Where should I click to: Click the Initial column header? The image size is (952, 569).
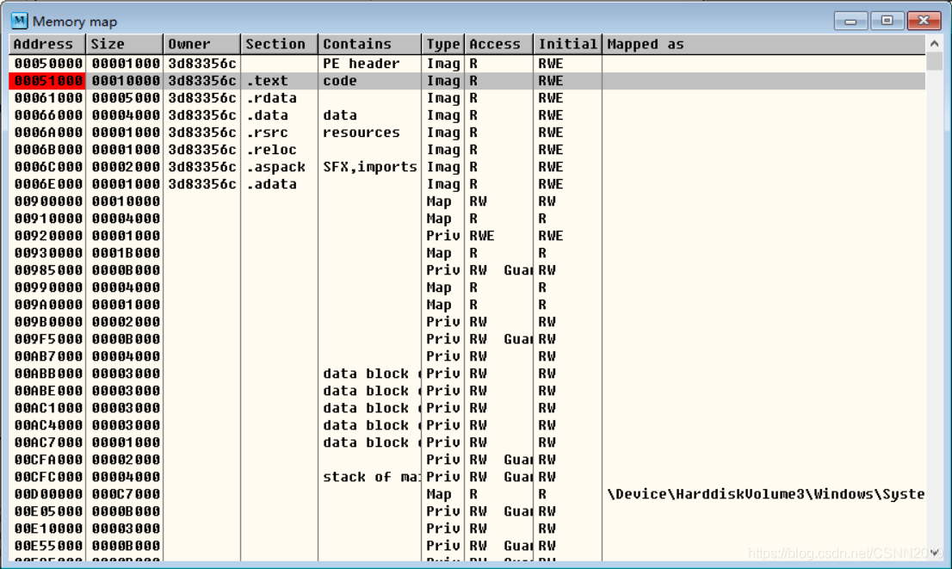(x=568, y=44)
